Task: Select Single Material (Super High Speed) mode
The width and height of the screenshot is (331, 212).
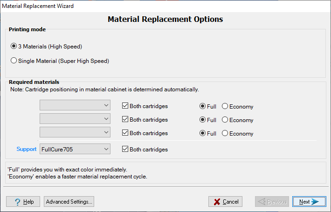Action: tap(14, 61)
